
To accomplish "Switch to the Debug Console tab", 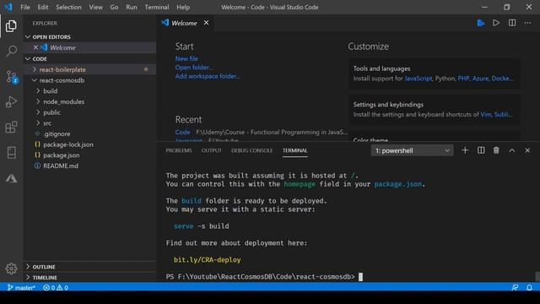I will (251, 150).
